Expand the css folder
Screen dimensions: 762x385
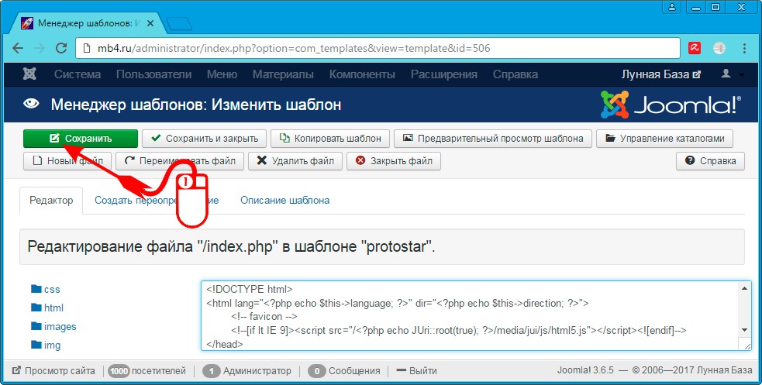coord(46,290)
